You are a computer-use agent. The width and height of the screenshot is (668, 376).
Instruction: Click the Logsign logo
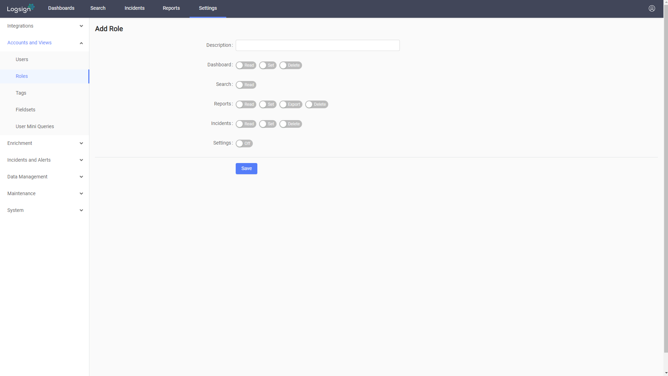[x=21, y=8]
